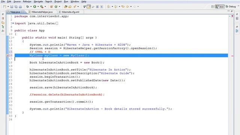Open dropdown next to Run icon
240x135 pixels.
pyautogui.click(x=38, y=7)
